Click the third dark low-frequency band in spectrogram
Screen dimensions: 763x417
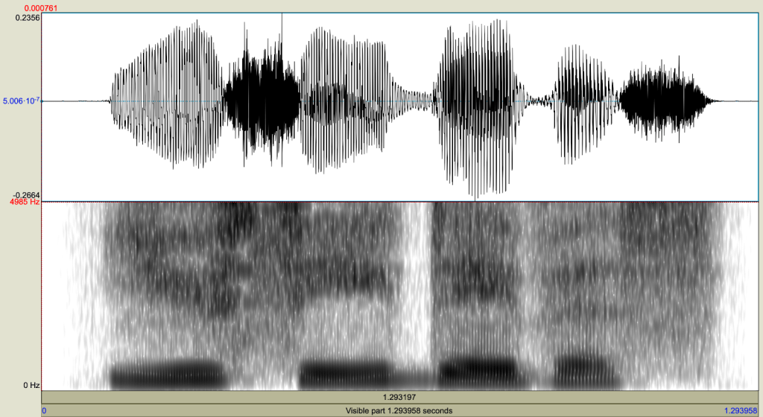477,370
